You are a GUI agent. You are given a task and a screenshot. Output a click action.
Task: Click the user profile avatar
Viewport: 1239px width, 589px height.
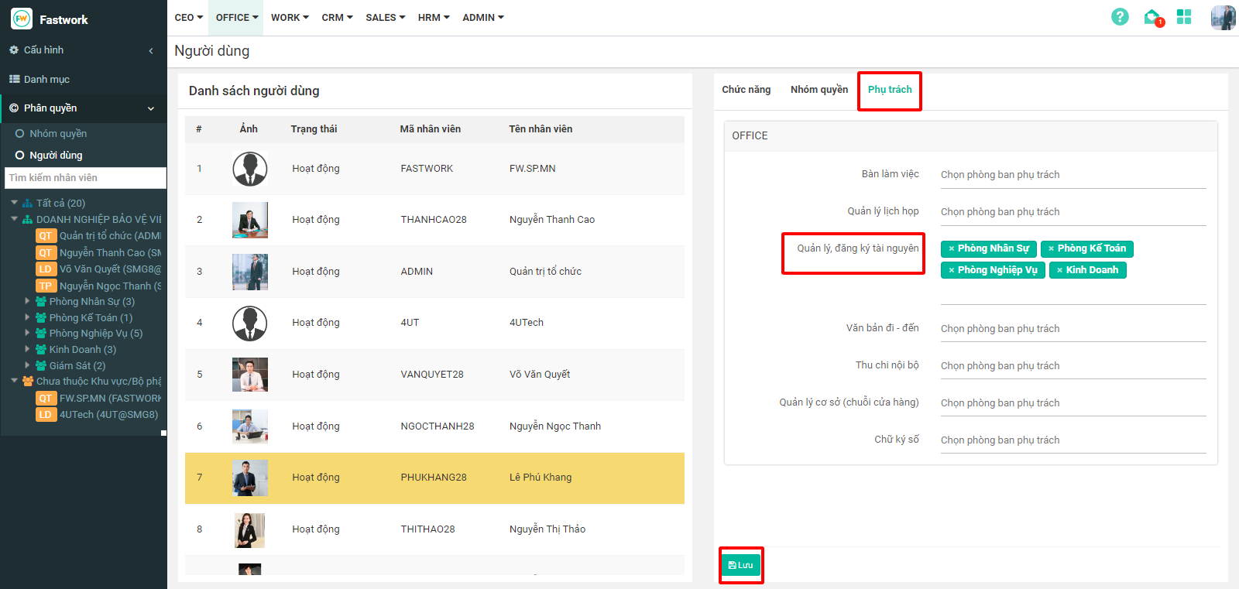tap(1223, 17)
